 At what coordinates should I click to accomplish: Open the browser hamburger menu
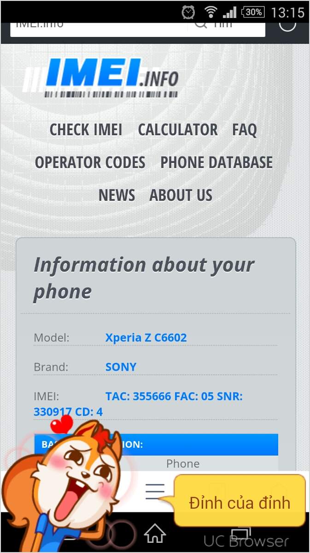click(x=155, y=491)
